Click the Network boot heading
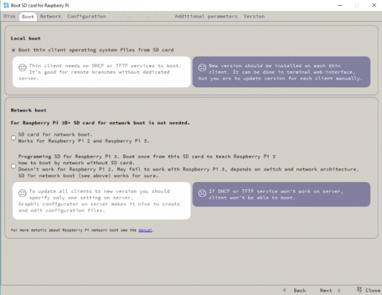382x295 pixels. pyautogui.click(x=28, y=110)
